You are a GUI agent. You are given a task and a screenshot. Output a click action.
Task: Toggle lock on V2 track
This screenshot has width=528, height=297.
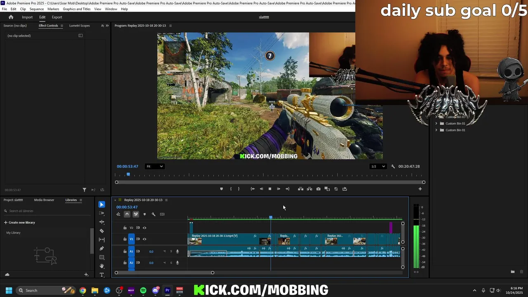click(125, 228)
